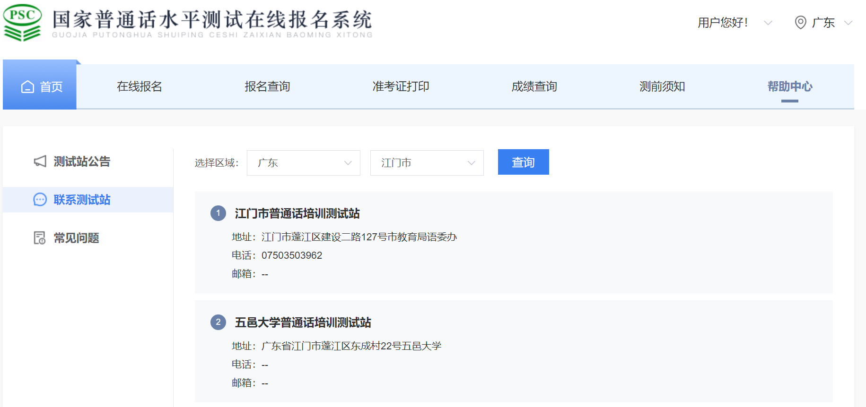The image size is (866, 407).
Task: Open the 江门市 city select box
Action: tap(427, 163)
